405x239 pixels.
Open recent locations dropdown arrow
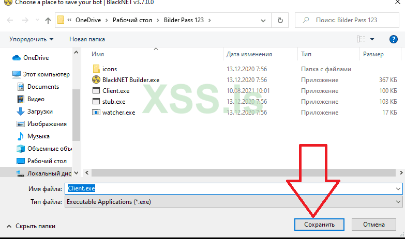37,20
